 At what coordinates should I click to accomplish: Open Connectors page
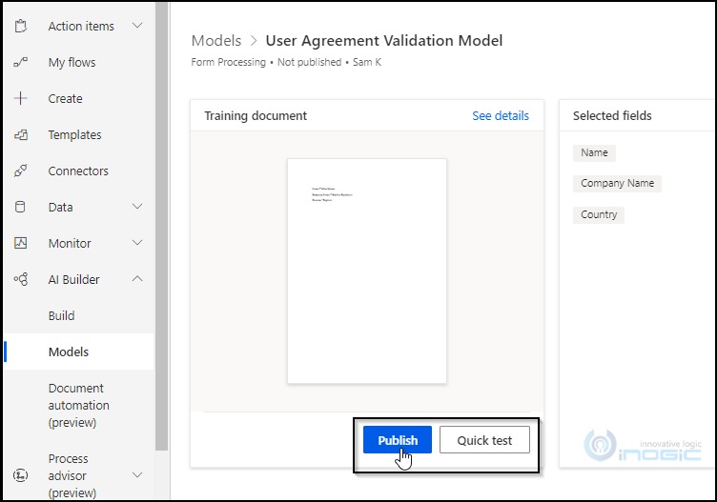(x=78, y=171)
